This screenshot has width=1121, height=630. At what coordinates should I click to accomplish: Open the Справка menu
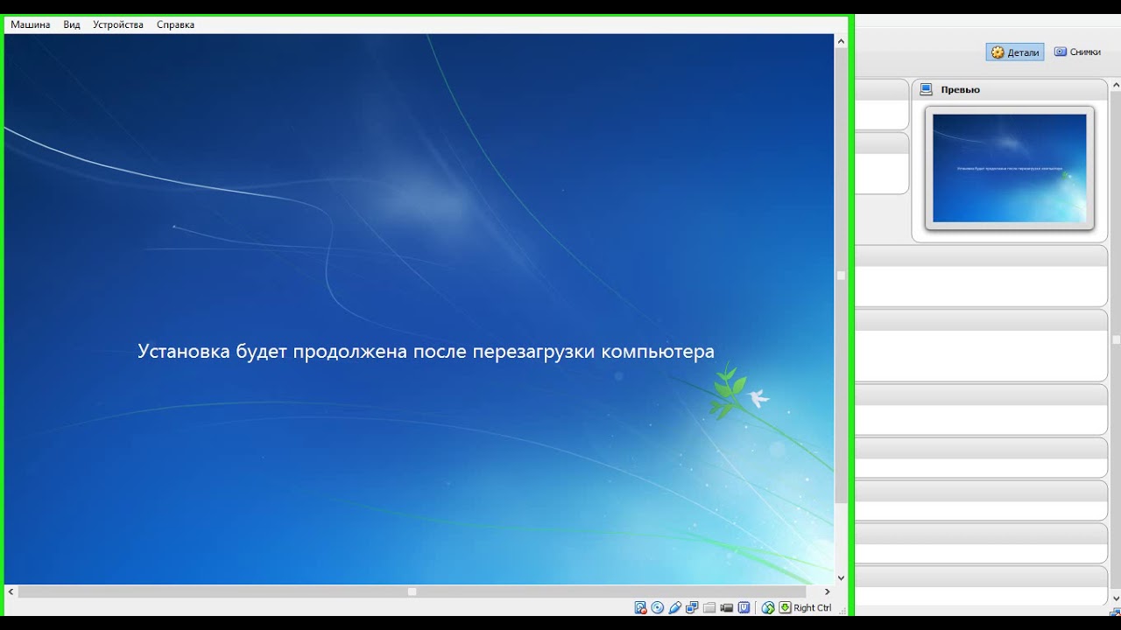[x=175, y=24]
